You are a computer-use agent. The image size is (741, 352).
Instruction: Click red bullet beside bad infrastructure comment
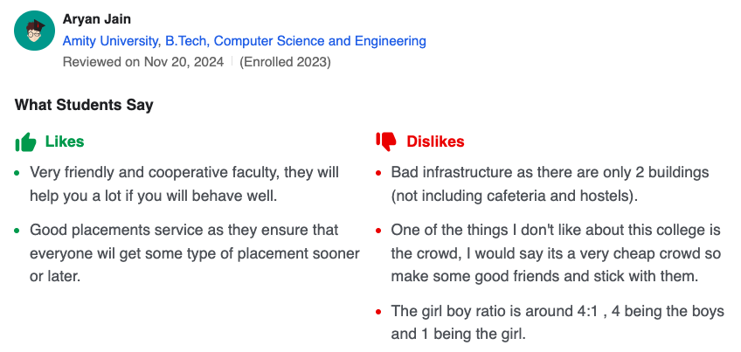tap(377, 173)
